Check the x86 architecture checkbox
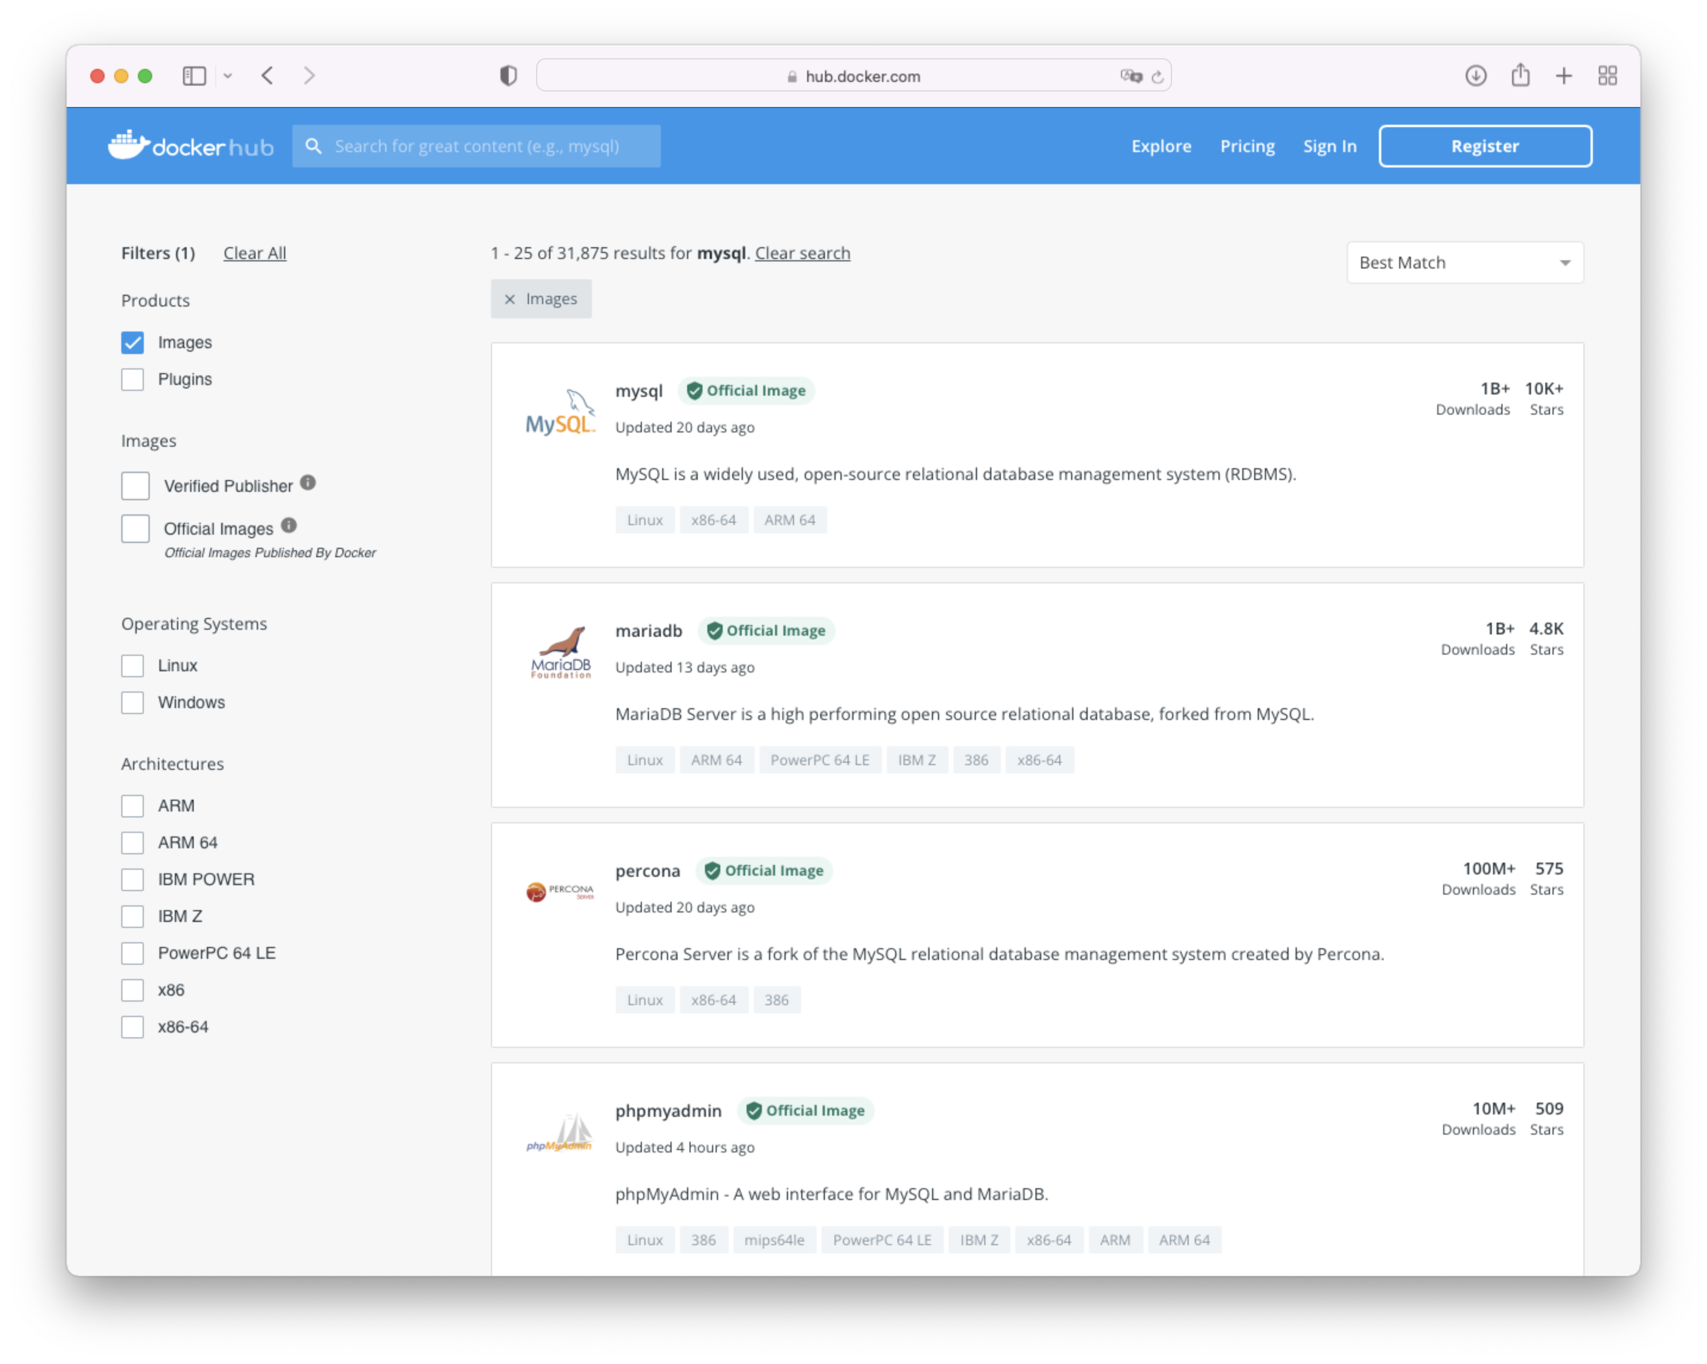The width and height of the screenshot is (1707, 1364). coord(133,990)
